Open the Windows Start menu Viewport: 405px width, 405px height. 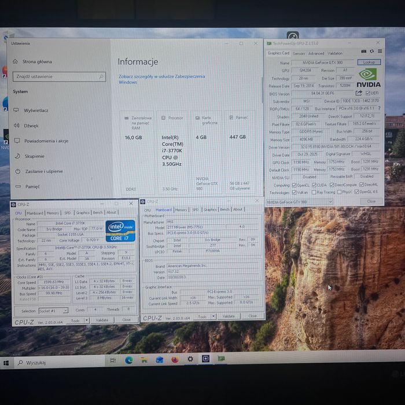[6, 363]
